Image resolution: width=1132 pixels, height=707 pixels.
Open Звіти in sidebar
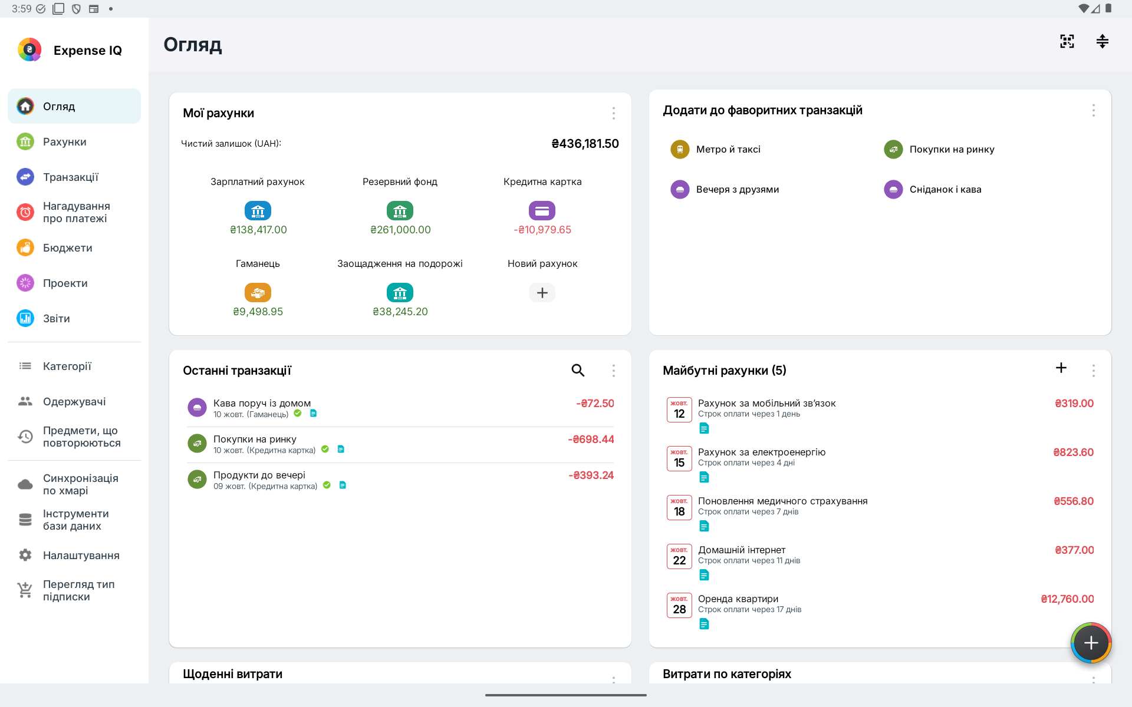74,318
